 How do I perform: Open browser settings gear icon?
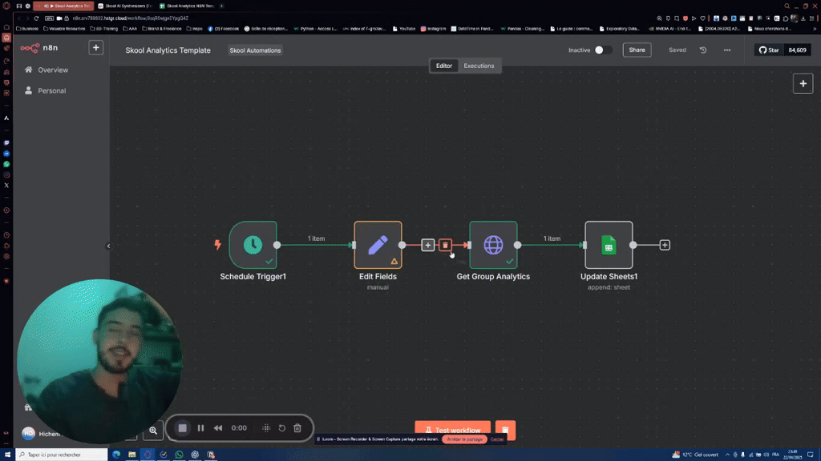point(27,6)
